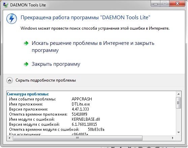Close the dialog with the red X button
Viewport: 188px width, 148px height.
177,3
